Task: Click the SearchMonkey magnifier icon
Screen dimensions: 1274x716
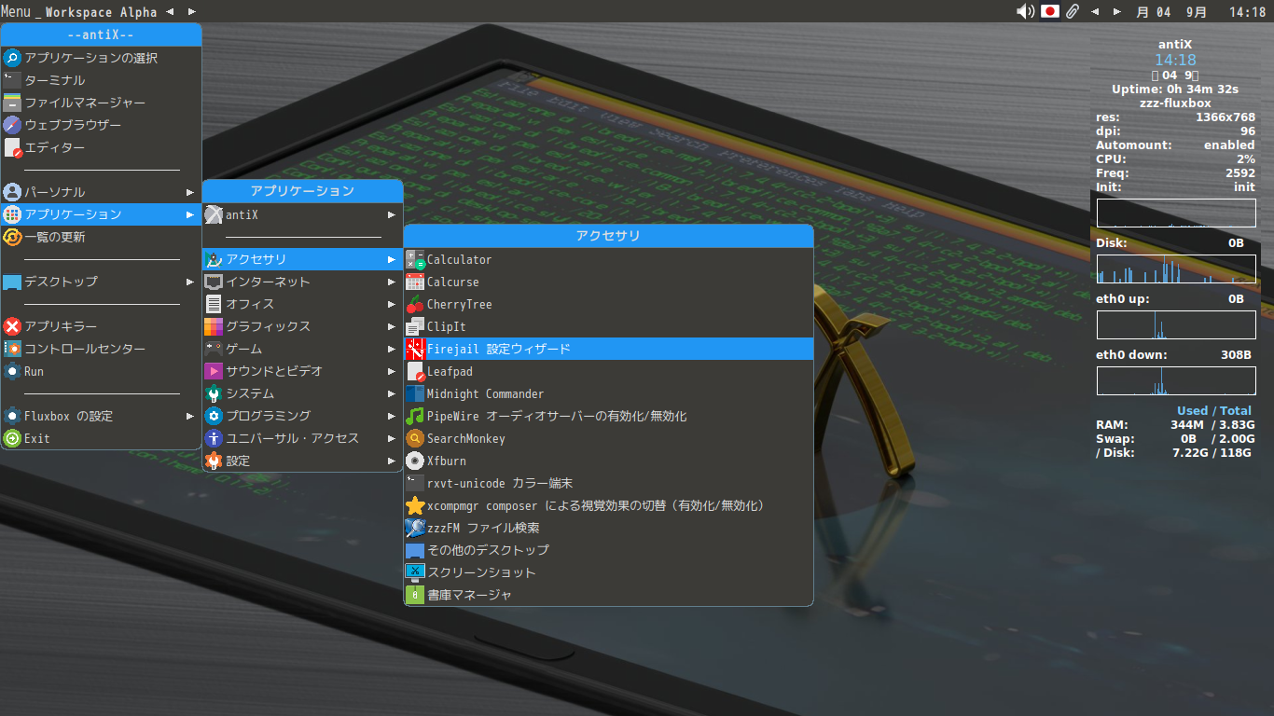Action: point(415,438)
